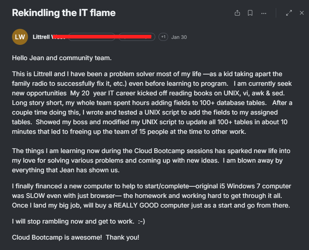Viewport: 309px width, 250px height.
Task: Click the paragraph starting 'I finally financed'
Action: click(x=151, y=196)
